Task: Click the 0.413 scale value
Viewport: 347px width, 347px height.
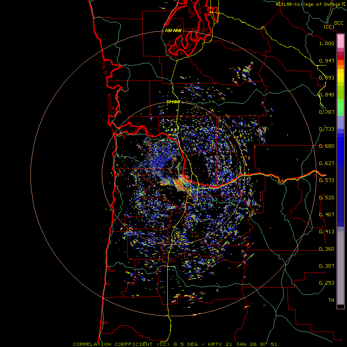Action: 327,231
